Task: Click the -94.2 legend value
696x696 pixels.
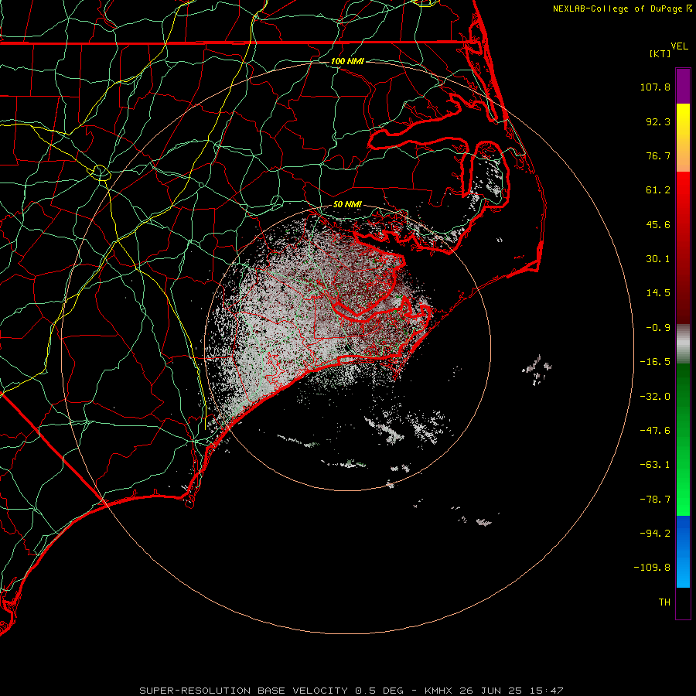Action: pos(655,533)
